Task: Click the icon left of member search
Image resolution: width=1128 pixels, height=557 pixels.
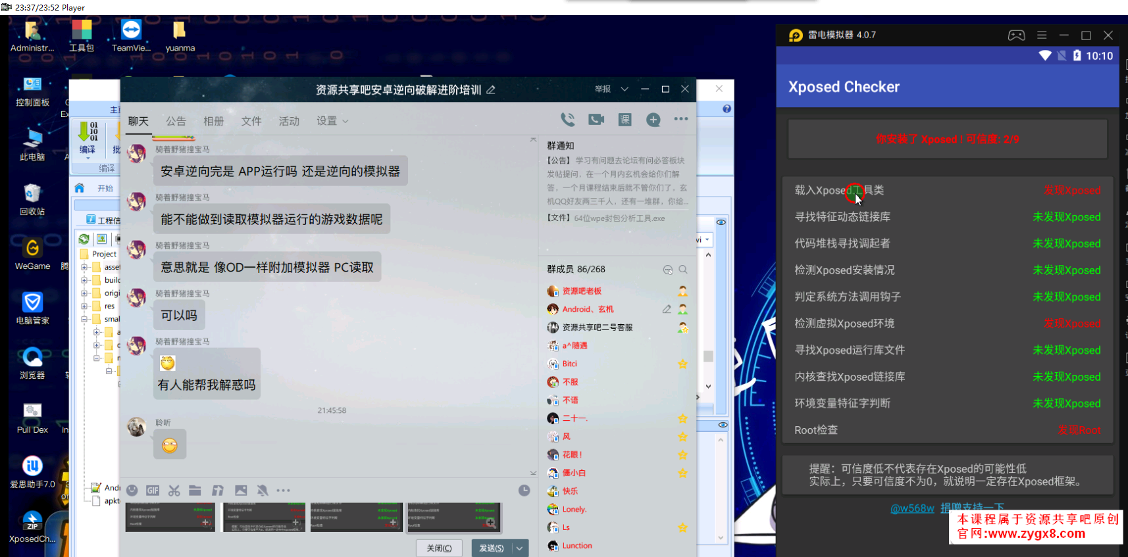Action: point(668,270)
